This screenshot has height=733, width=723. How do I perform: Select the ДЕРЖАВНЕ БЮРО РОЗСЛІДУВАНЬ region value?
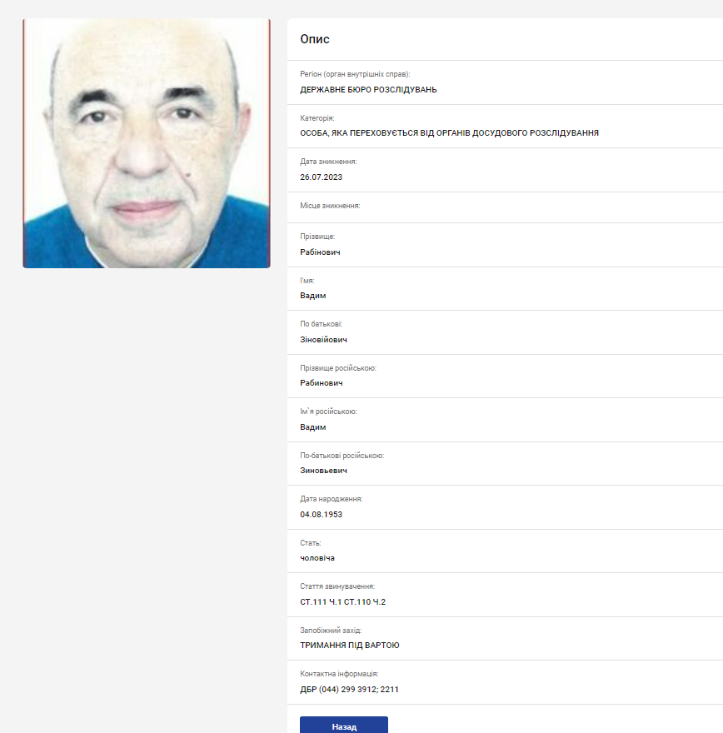pos(368,89)
